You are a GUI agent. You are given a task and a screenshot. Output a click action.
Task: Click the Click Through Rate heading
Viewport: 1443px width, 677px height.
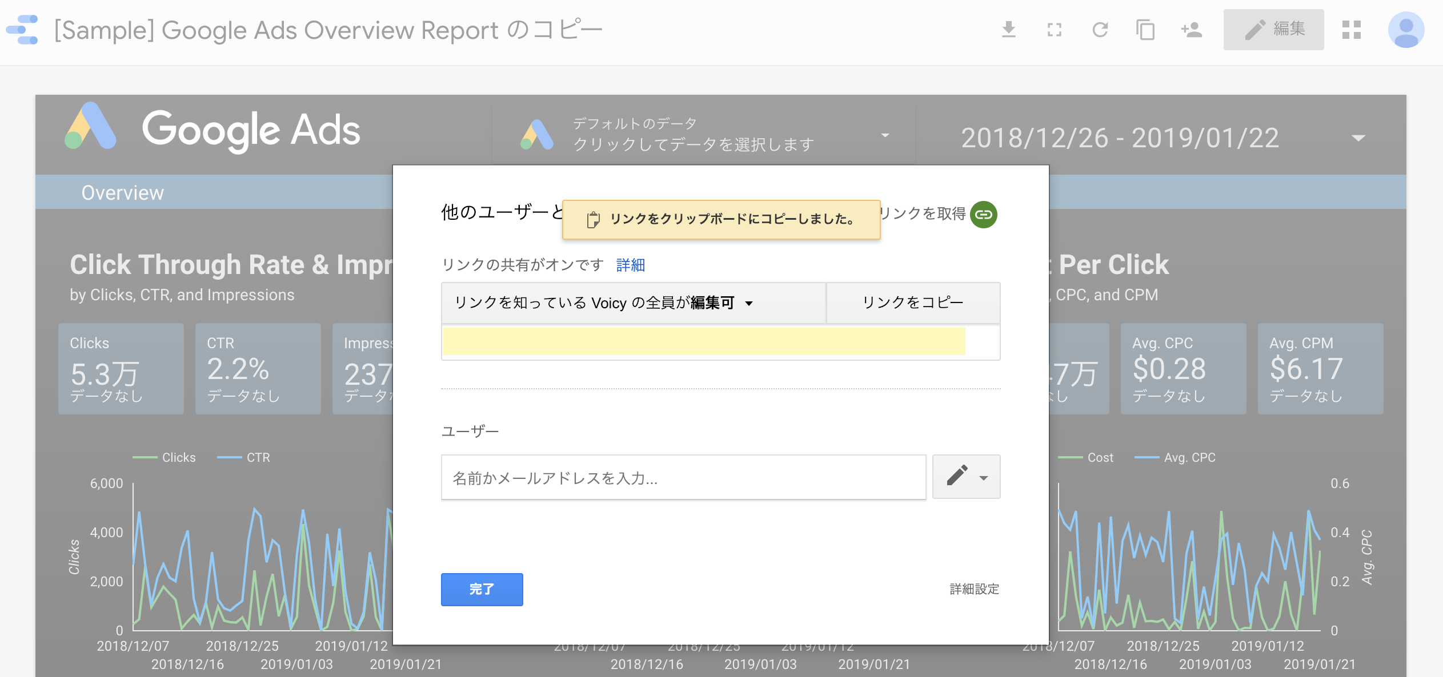tap(231, 265)
